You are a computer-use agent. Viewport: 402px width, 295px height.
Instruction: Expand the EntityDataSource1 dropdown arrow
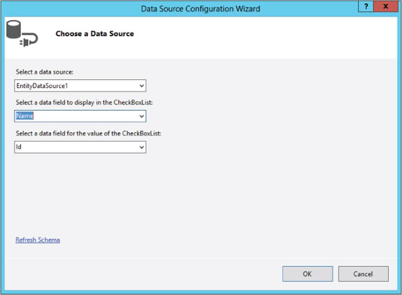pyautogui.click(x=141, y=86)
